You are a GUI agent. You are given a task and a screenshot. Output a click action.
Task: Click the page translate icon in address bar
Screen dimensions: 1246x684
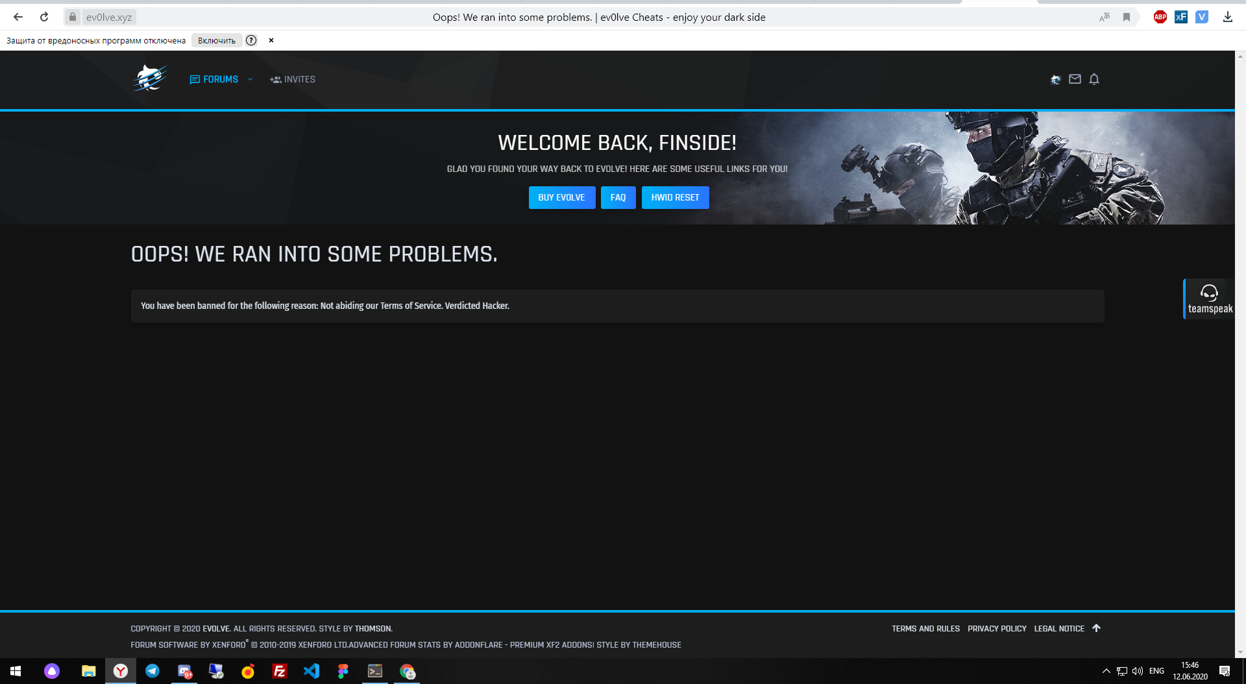[x=1104, y=17]
